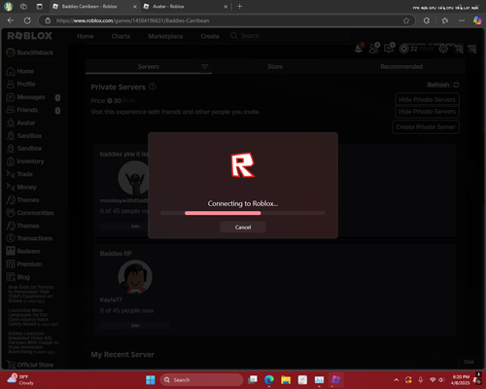Open Redeem in the sidebar
This screenshot has height=389, width=486.
coord(23,251)
